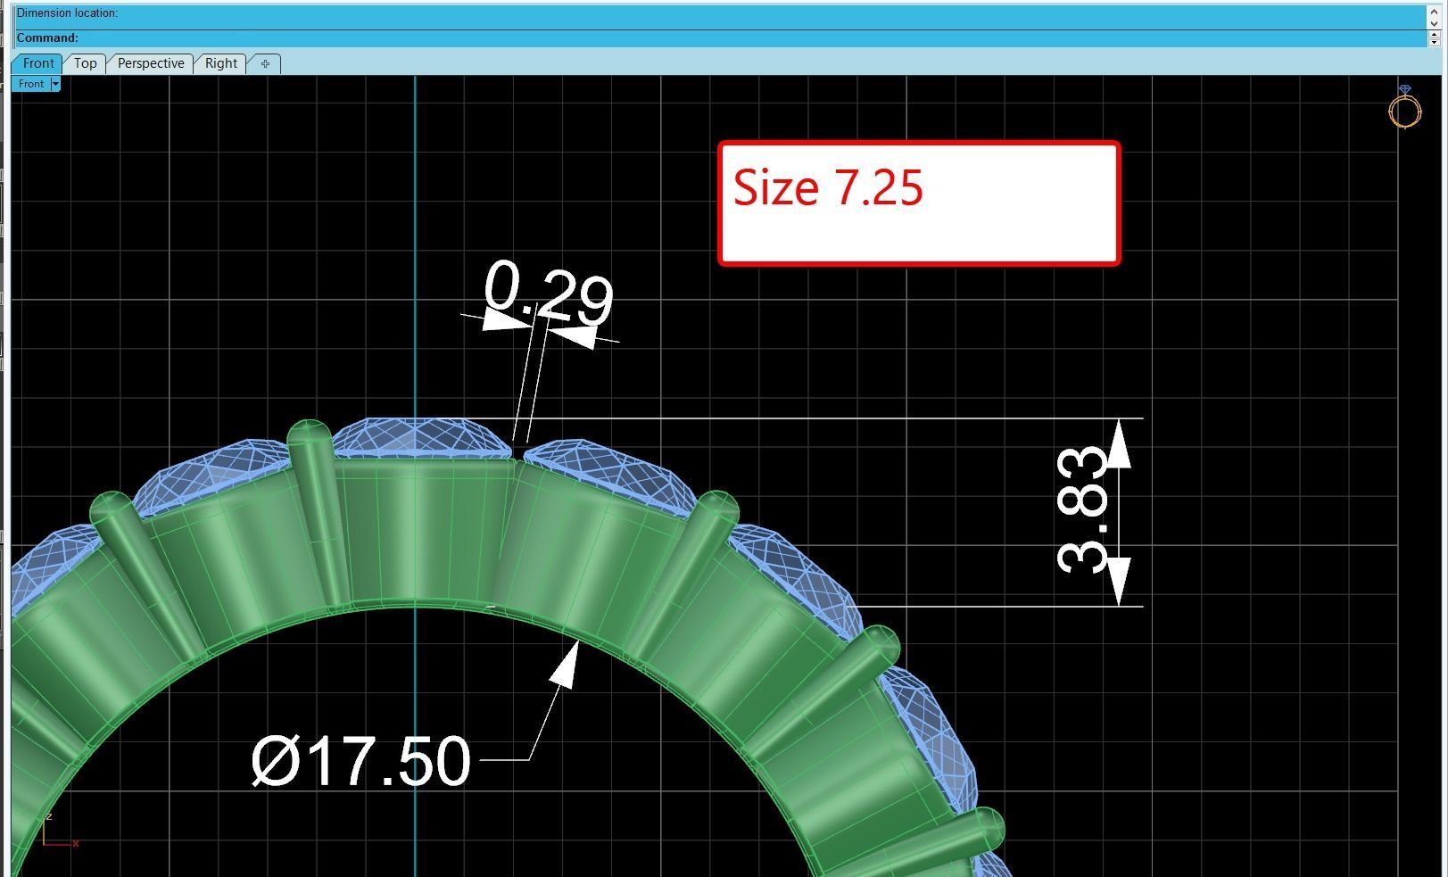
Task: Open the Top viewport tab
Action: click(x=85, y=63)
